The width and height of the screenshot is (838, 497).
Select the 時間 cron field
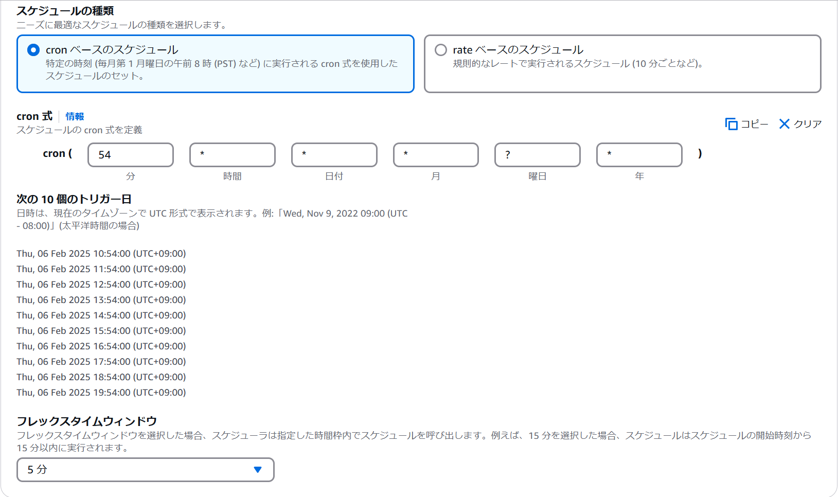tap(232, 155)
